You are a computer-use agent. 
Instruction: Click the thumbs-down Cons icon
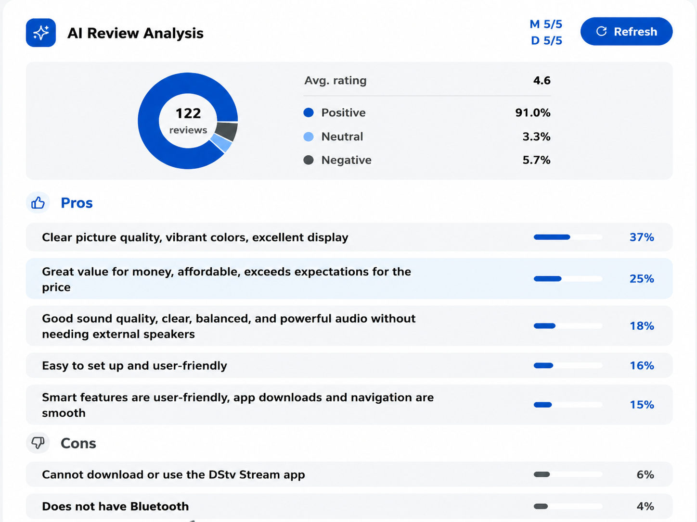pos(38,443)
